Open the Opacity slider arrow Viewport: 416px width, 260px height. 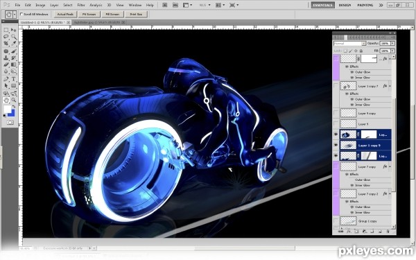point(392,43)
